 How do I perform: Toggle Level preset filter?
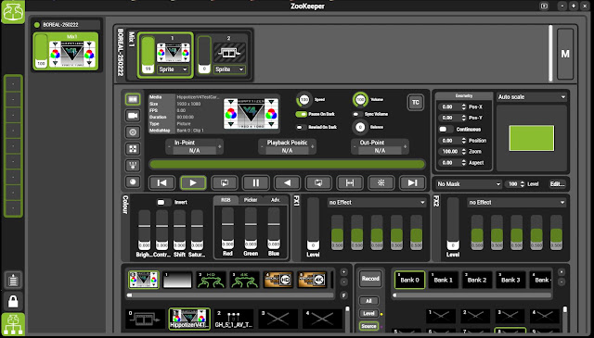click(x=368, y=313)
